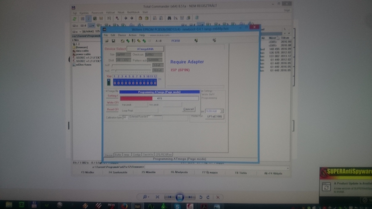Screen dimensions: 372x209
Task: Click the F3 Nézőke button
Action: pos(87,172)
